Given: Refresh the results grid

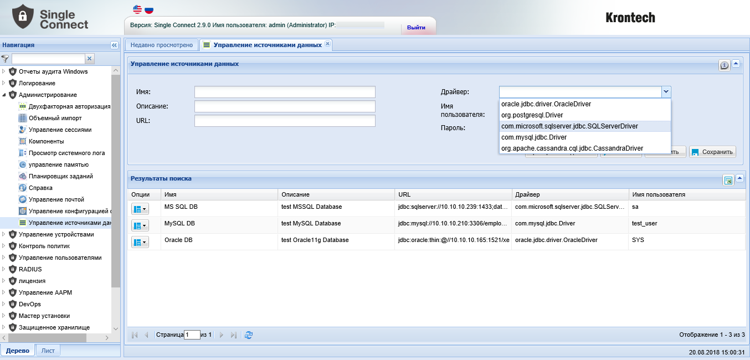Looking at the screenshot, I should coord(249,335).
